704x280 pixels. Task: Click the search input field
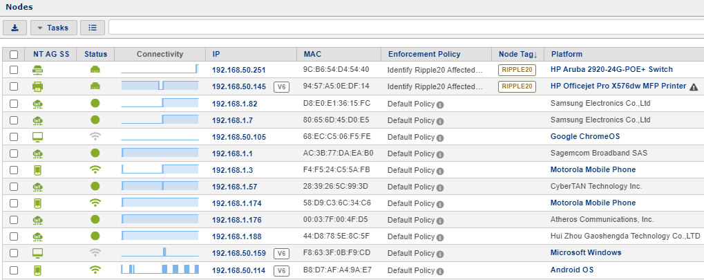(x=406, y=28)
